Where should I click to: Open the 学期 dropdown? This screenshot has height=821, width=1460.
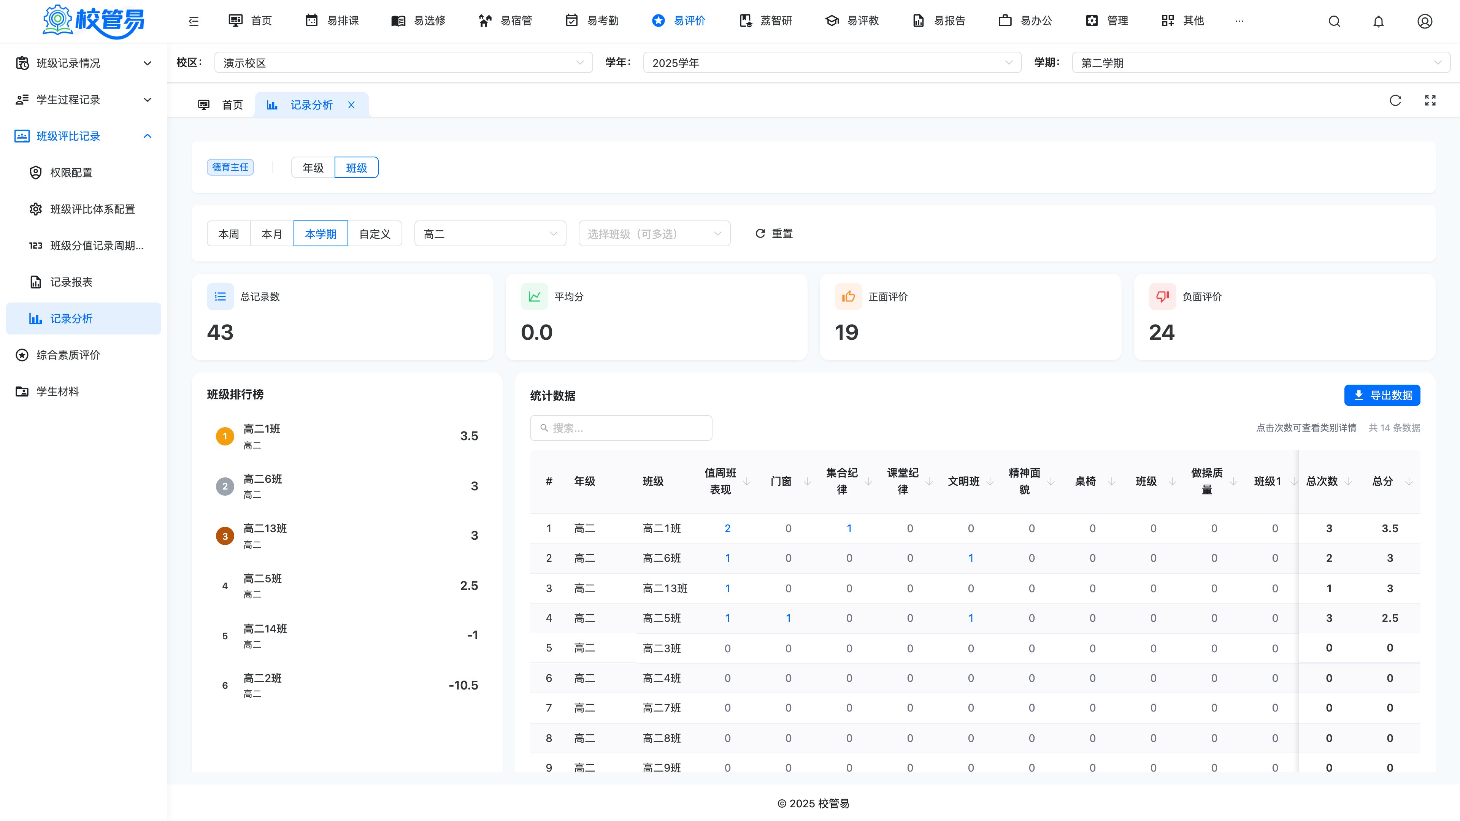coord(1261,63)
